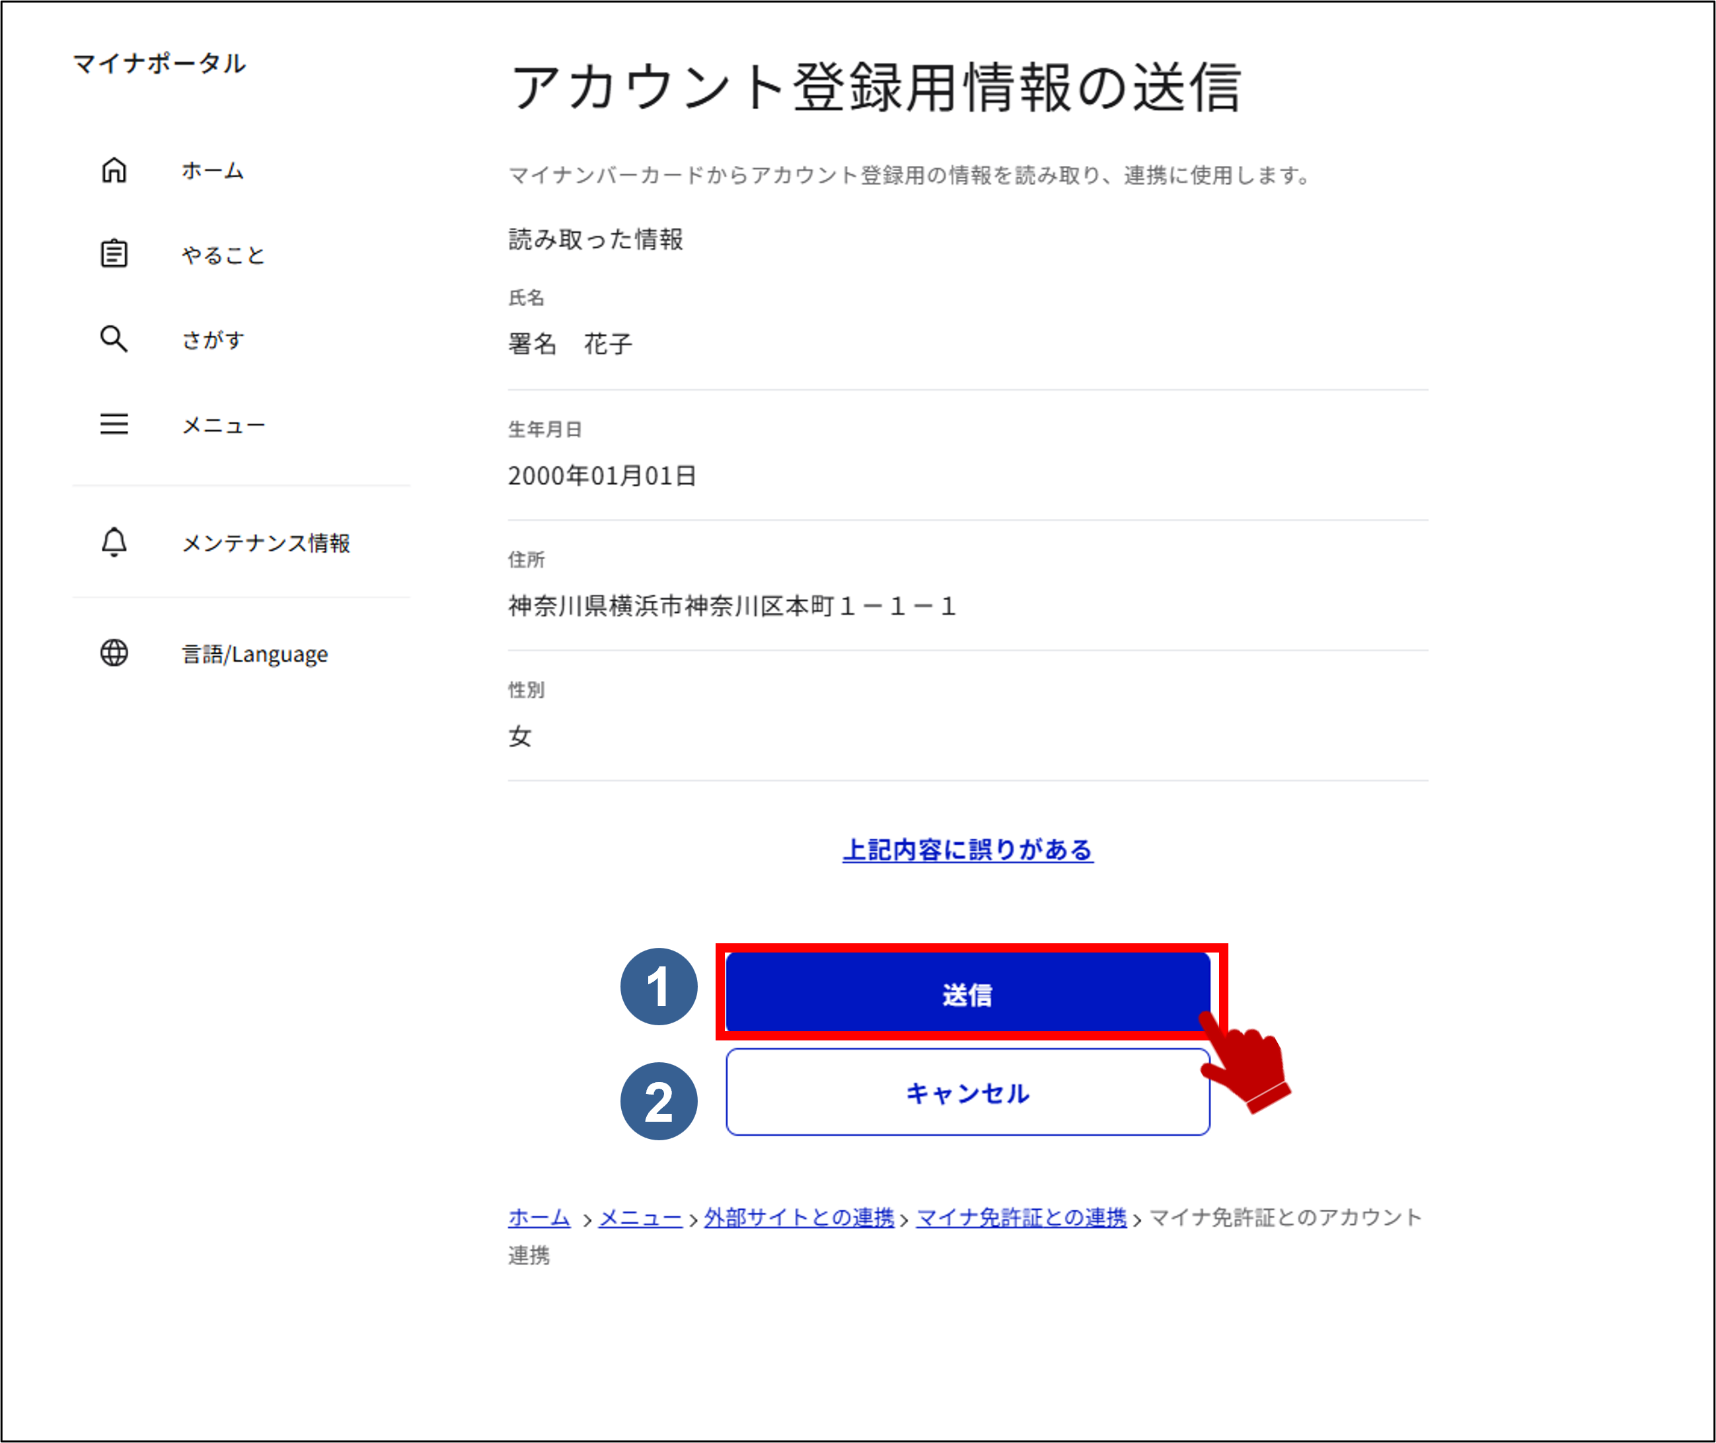Click the name value 署名 花子

(570, 344)
